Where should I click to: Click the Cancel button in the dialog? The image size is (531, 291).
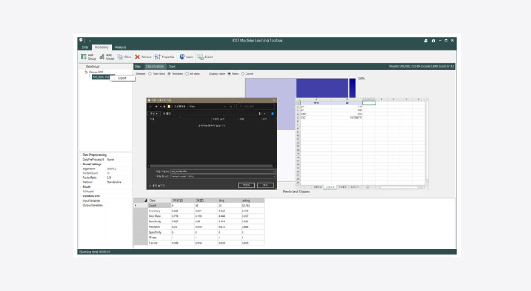265,185
